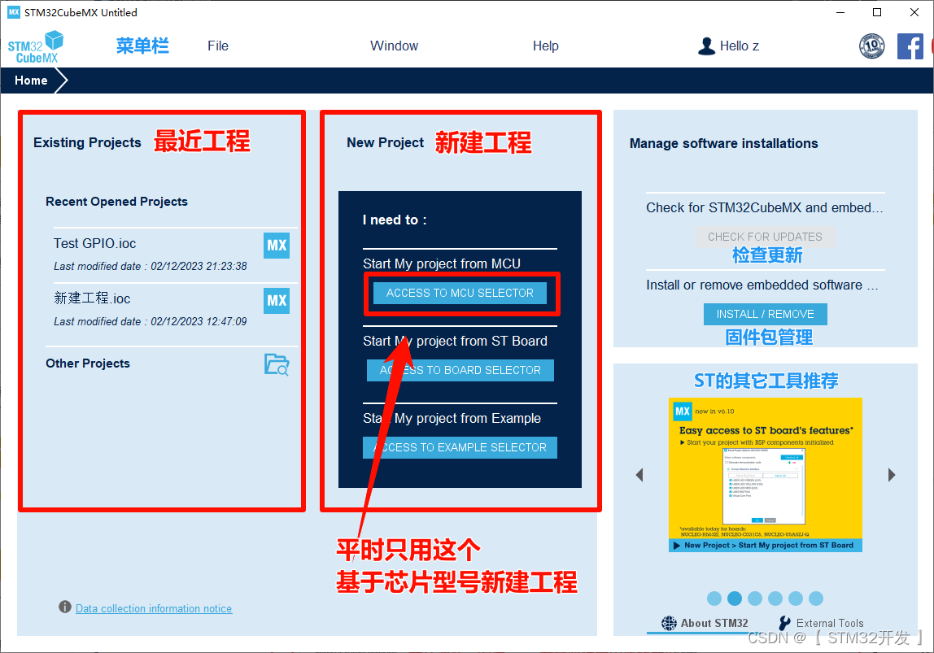Open the MX icon for Test GPIO.ioc
Screen dimensions: 934x653
point(277,246)
